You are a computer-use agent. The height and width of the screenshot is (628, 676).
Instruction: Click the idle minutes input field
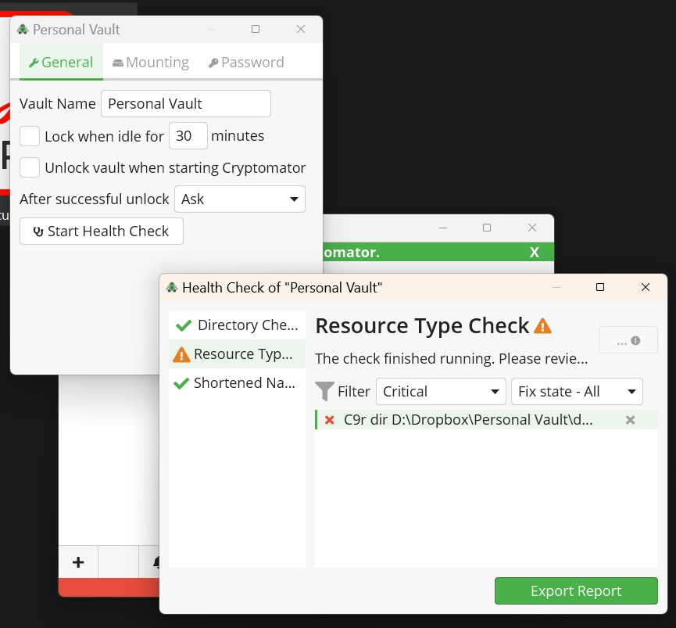click(188, 136)
